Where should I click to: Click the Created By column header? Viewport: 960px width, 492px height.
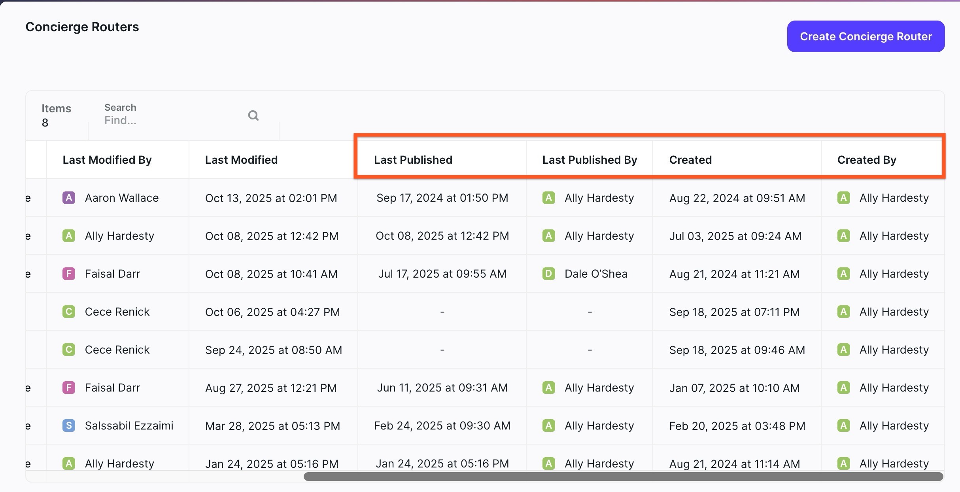click(x=866, y=160)
